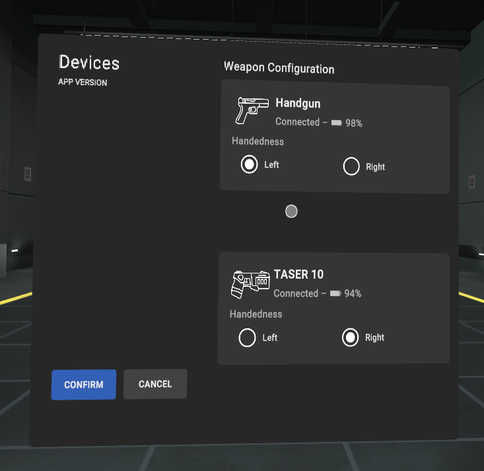Screen dimensions: 484x471
Task: Click the Handedness label under TASER 10
Action: coord(256,314)
